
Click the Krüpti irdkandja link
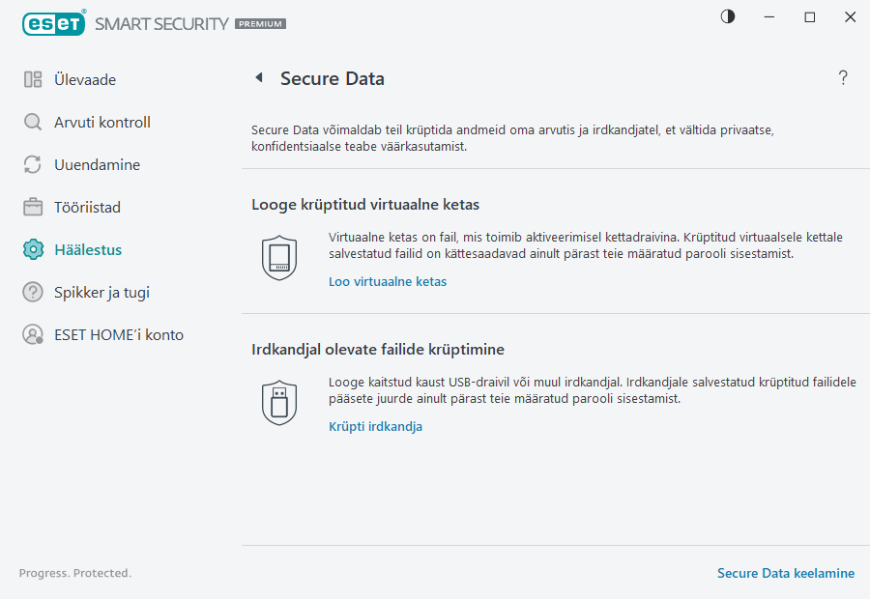[375, 426]
